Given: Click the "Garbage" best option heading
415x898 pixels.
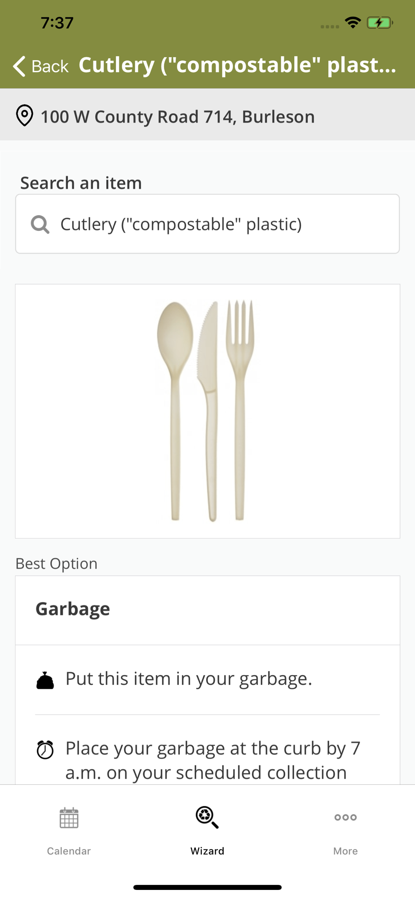Looking at the screenshot, I should tap(73, 609).
